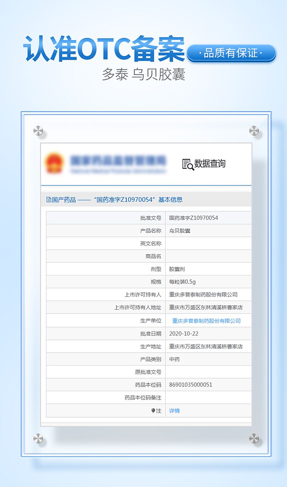The height and width of the screenshot is (487, 287).
Task: Click the national emblem logo
Action: click(54, 164)
